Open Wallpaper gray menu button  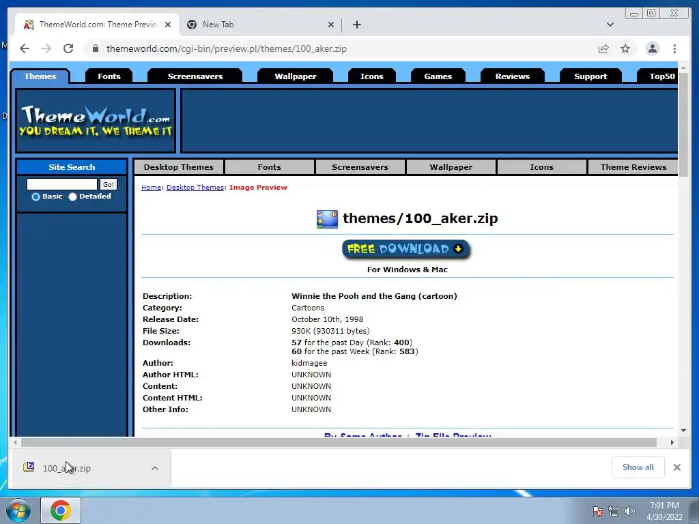pyautogui.click(x=451, y=167)
